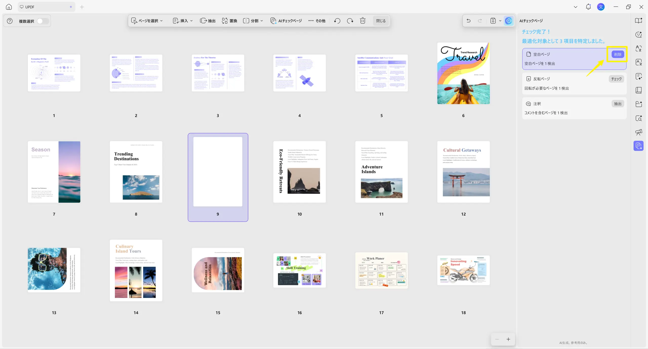Click the 削除 button for blank pages
Viewport: 648px width, 349px height.
pyautogui.click(x=618, y=54)
